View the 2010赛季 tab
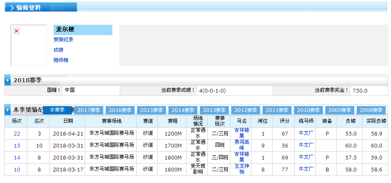This screenshot has height=183, width=391. (308, 110)
